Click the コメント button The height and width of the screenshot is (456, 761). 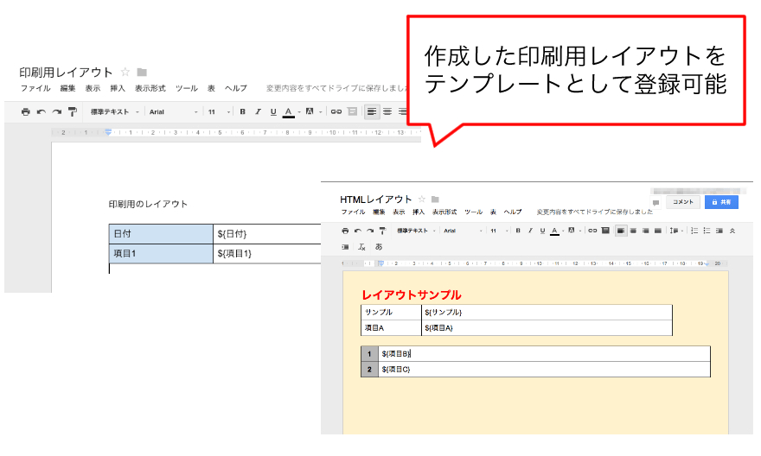683,202
